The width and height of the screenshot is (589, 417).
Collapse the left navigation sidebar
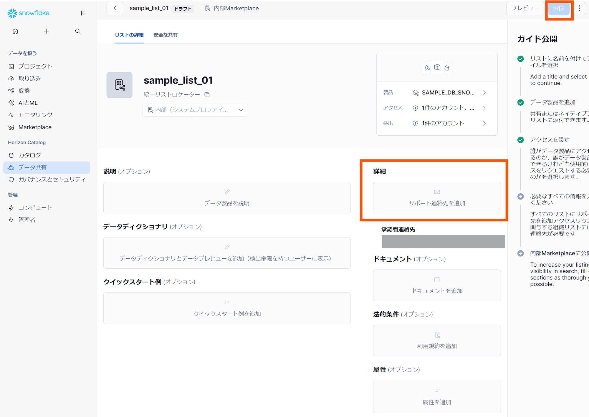click(83, 13)
